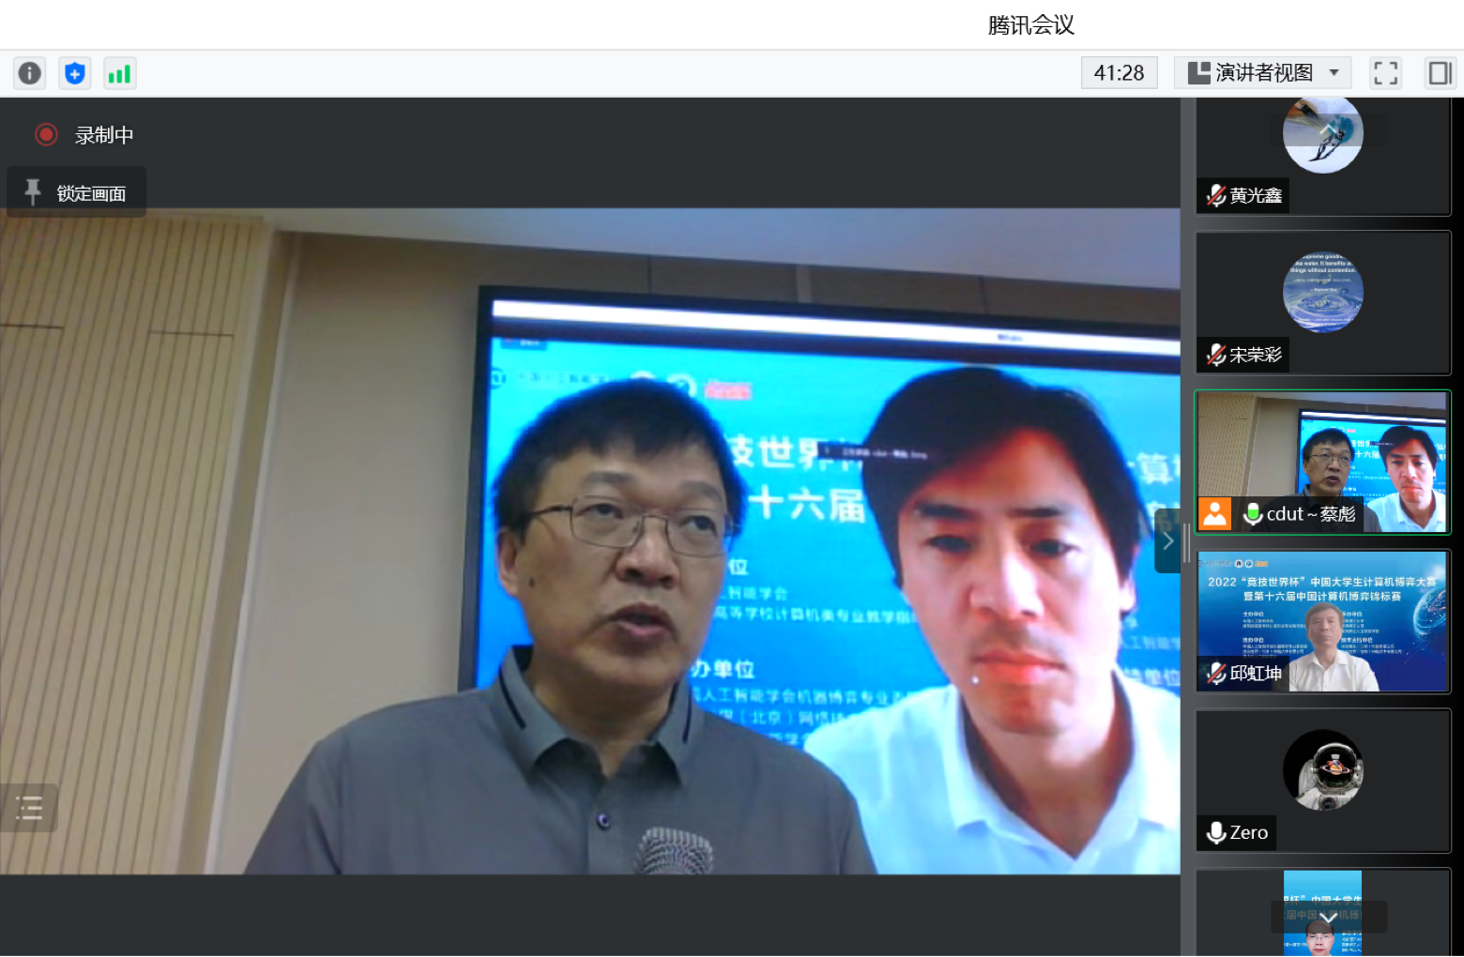Select 黄光鑫 participant thumbnail

click(x=1323, y=156)
